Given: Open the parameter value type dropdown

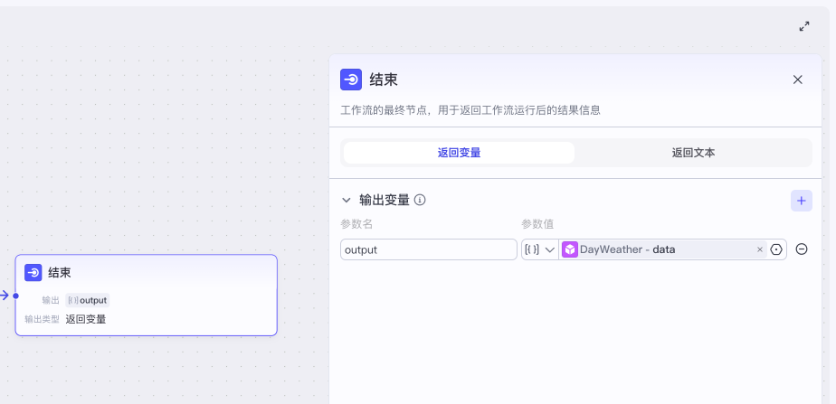Looking at the screenshot, I should pyautogui.click(x=540, y=249).
